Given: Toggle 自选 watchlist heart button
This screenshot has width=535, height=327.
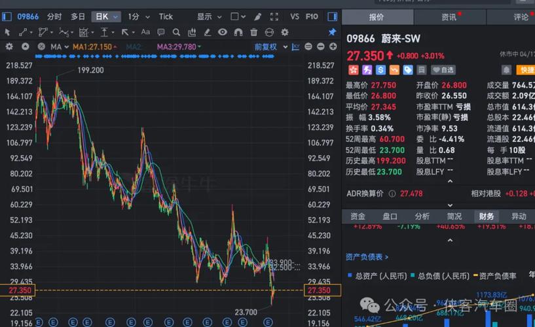Looking at the screenshot, I should [444, 70].
